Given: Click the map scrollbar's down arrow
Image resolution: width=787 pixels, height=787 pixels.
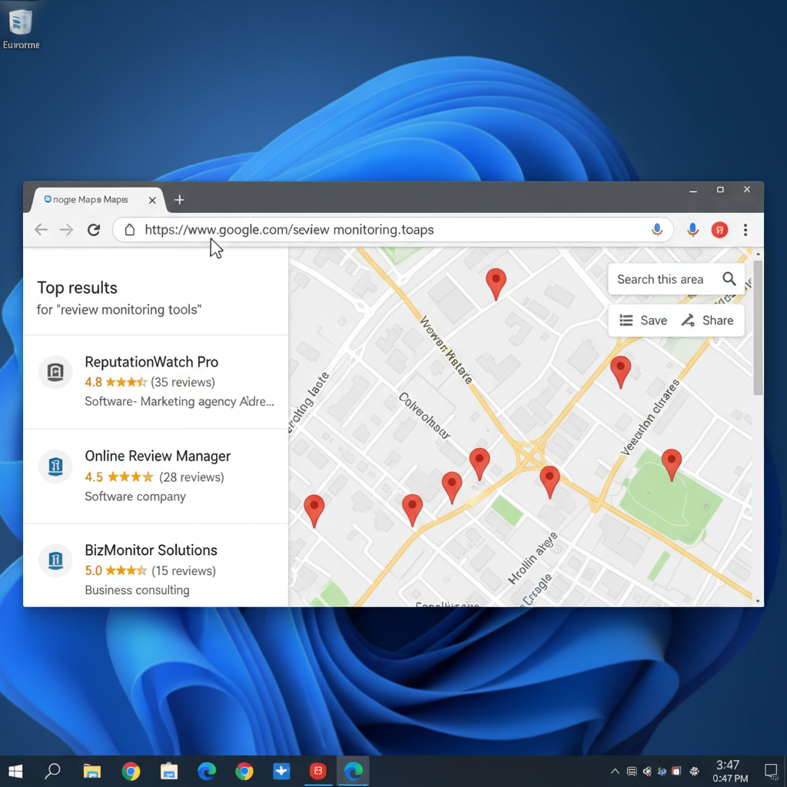Looking at the screenshot, I should click(x=758, y=601).
